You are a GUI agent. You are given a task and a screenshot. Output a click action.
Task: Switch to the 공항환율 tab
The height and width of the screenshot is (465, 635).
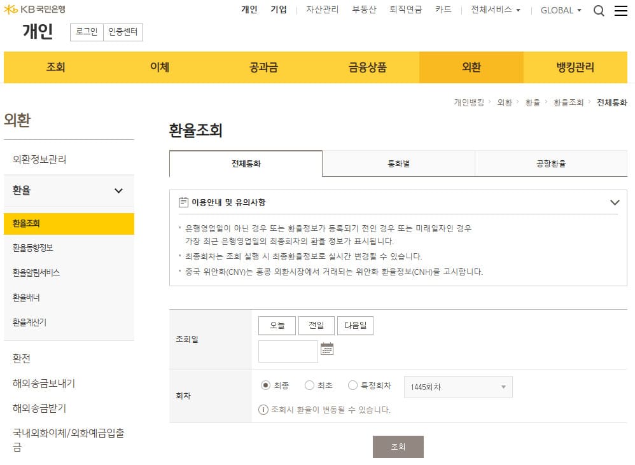click(551, 163)
